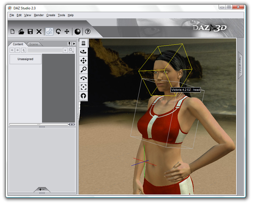Open the Edit menu

[19, 15]
